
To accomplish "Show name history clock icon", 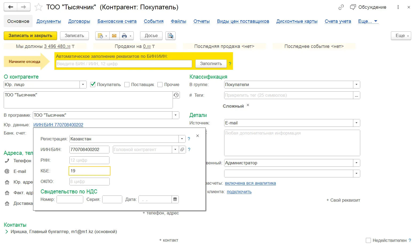I will (x=176, y=95).
